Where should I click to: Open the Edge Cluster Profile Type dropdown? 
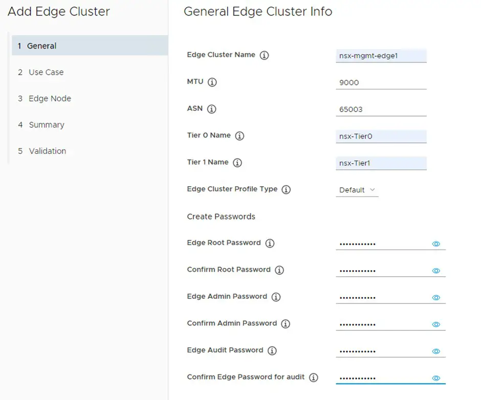coord(357,189)
